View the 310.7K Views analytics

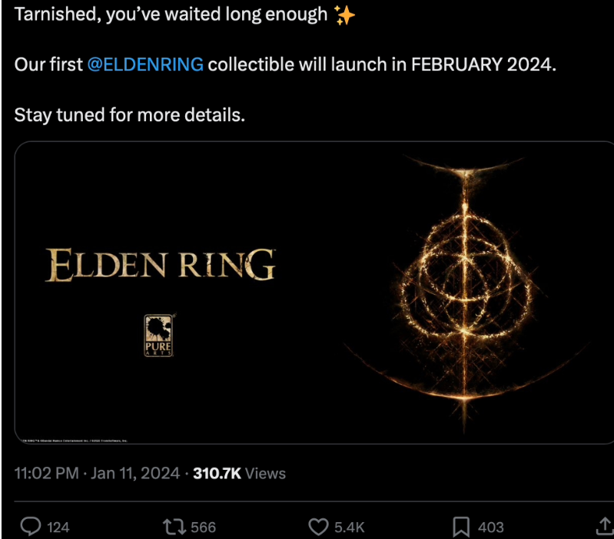[239, 473]
